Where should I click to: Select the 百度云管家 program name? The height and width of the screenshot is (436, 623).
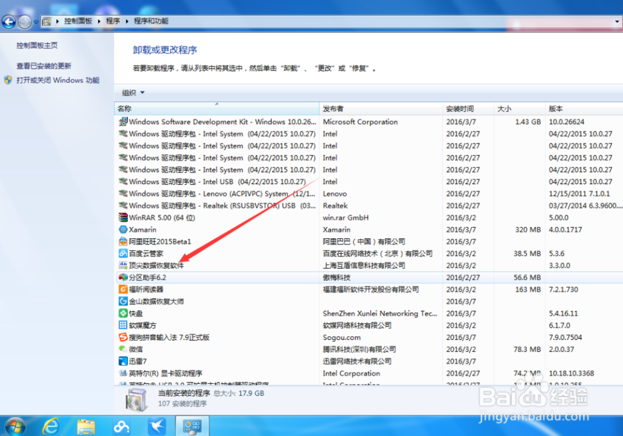(146, 253)
